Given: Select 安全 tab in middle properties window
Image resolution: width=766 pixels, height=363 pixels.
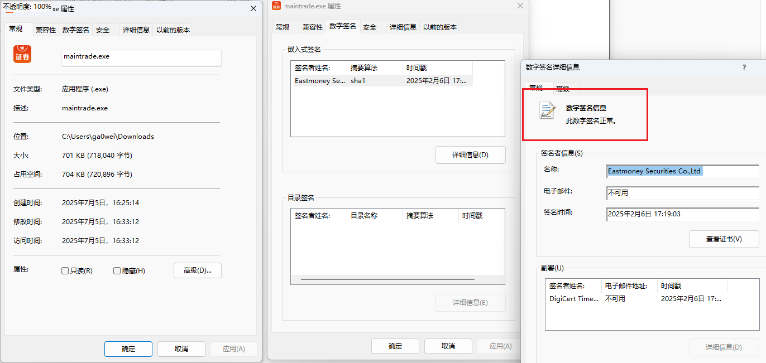Looking at the screenshot, I should [x=370, y=27].
